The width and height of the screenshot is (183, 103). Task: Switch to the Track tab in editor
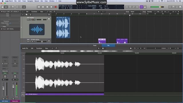pos(95,45)
